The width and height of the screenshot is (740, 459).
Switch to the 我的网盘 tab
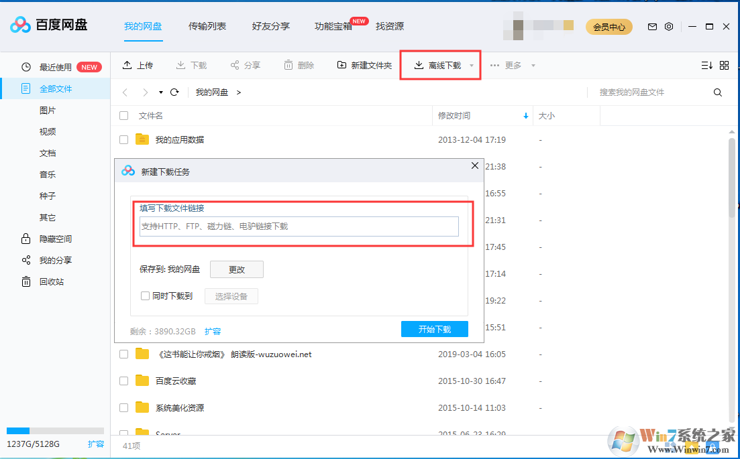point(143,26)
